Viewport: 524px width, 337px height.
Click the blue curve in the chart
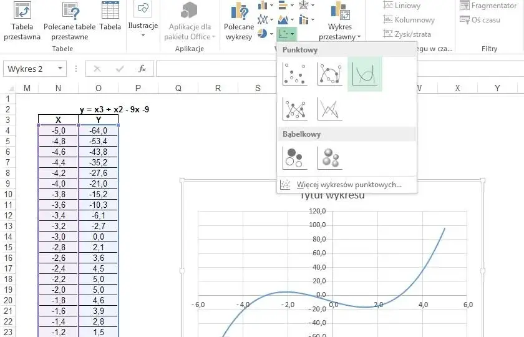pos(423,269)
